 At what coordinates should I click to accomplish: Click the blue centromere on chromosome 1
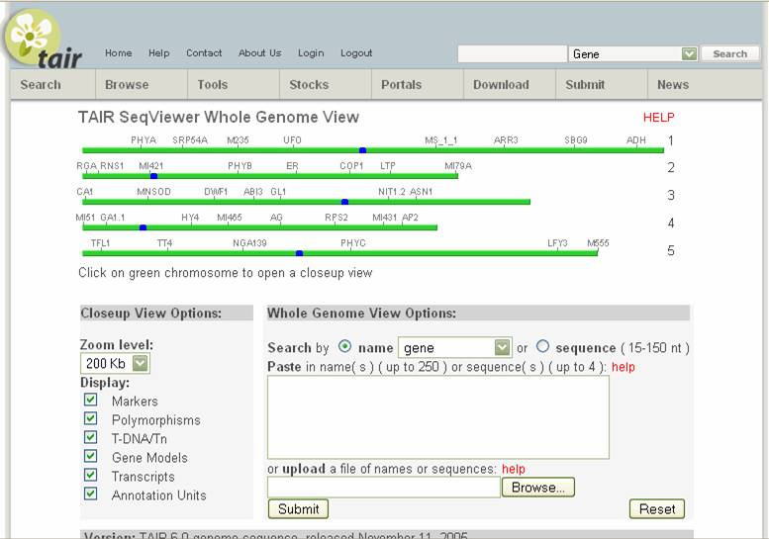[362, 150]
